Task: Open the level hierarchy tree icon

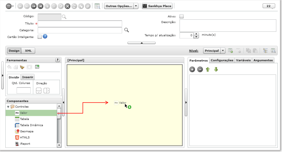Action: point(265,51)
